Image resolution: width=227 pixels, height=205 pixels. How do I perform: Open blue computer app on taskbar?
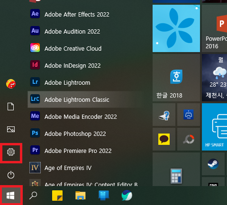click(104, 196)
